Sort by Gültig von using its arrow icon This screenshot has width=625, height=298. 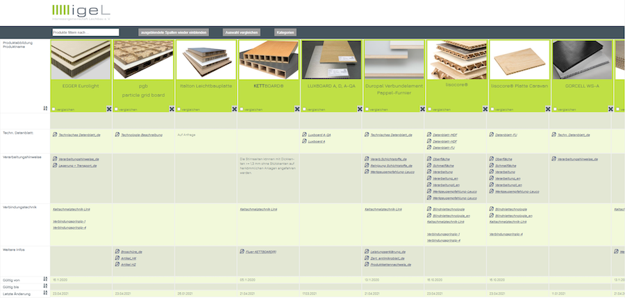pyautogui.click(x=45, y=279)
